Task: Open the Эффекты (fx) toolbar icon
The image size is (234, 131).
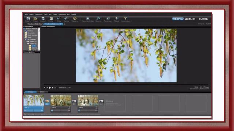Action: pyautogui.click(x=98, y=19)
